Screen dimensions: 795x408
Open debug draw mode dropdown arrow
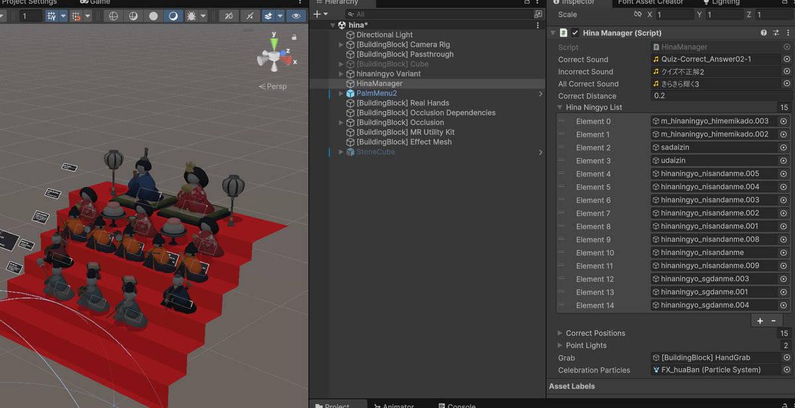(202, 16)
